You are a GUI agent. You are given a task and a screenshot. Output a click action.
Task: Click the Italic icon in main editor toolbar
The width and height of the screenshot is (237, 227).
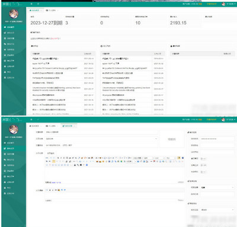point(61,158)
